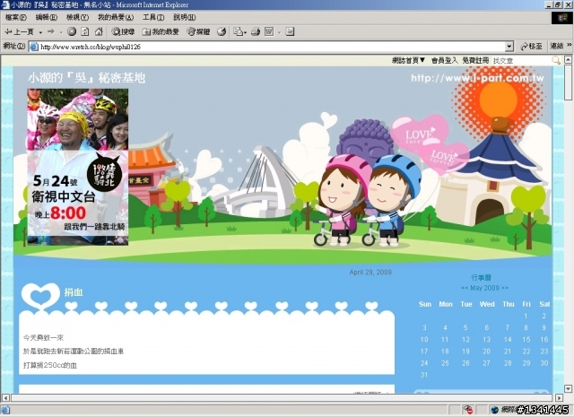Screen dimensions: 574x417
Task: Open the 檔案(F) File menu
Action: 16,17
